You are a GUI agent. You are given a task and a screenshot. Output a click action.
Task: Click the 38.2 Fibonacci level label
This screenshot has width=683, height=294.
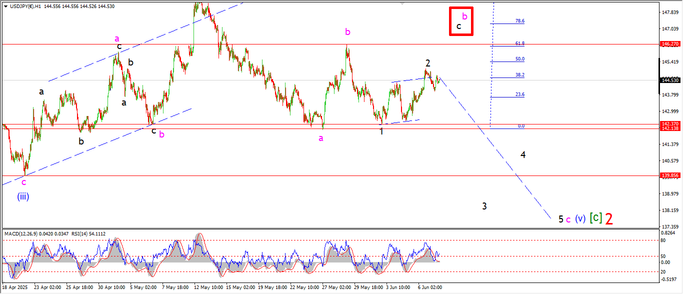pos(519,75)
